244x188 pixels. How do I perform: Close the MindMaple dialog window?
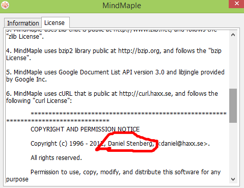pyautogui.click(x=236, y=4)
